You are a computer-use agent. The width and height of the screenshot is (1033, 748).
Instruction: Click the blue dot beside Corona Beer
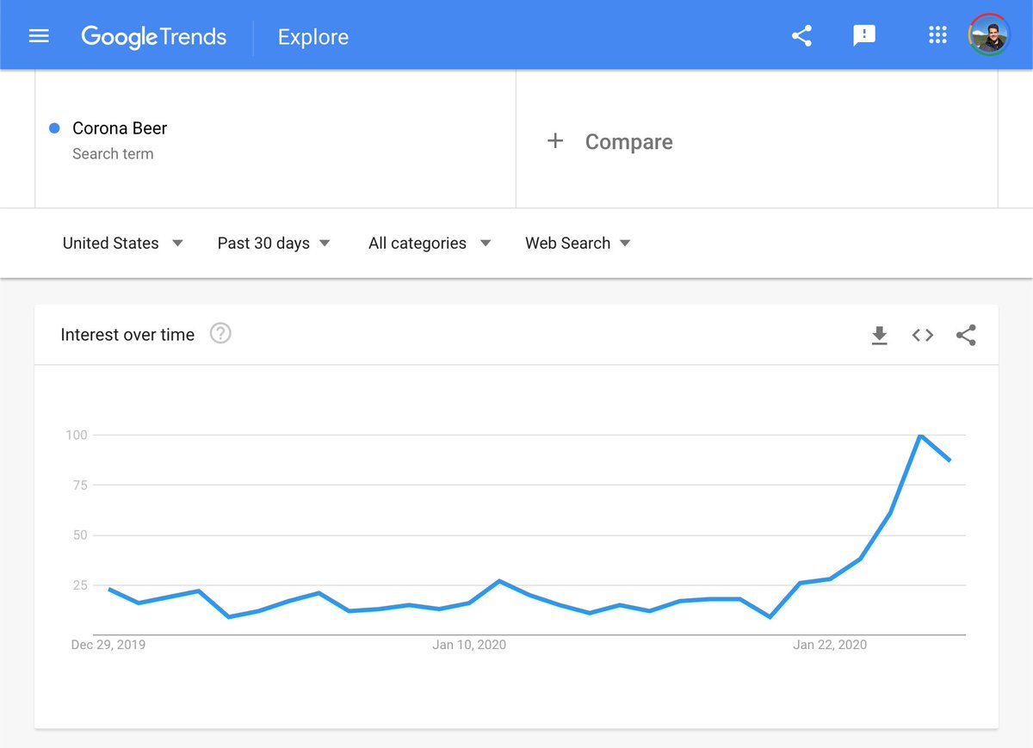54,128
